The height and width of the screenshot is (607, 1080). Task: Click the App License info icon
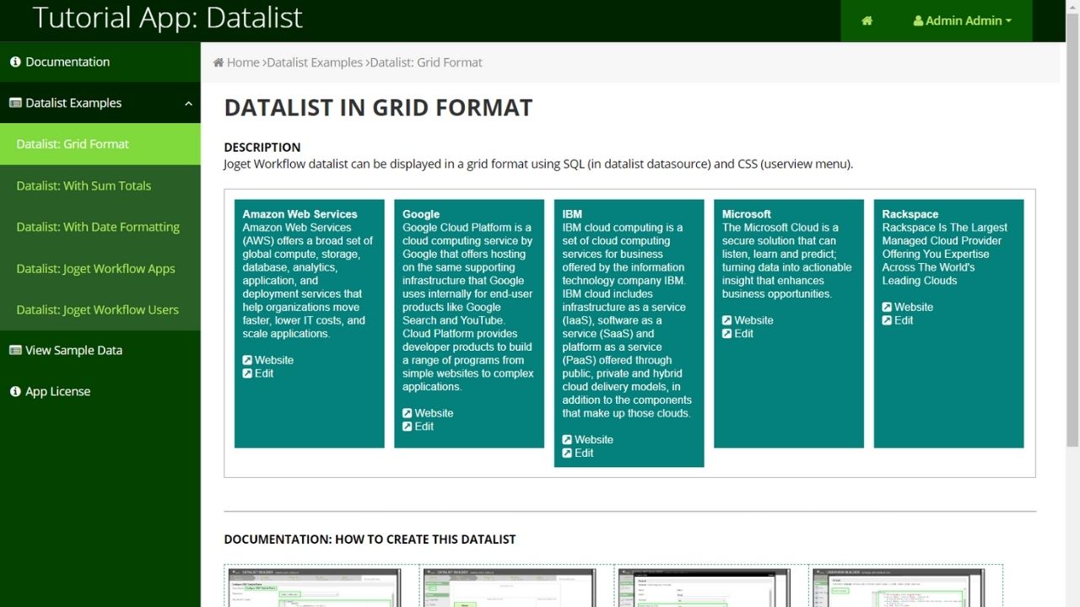15,391
